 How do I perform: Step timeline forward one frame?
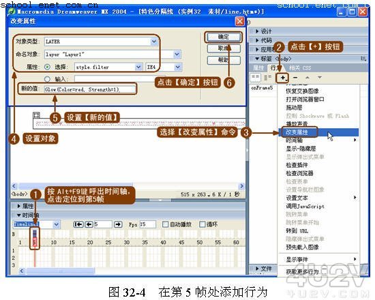click(x=118, y=224)
